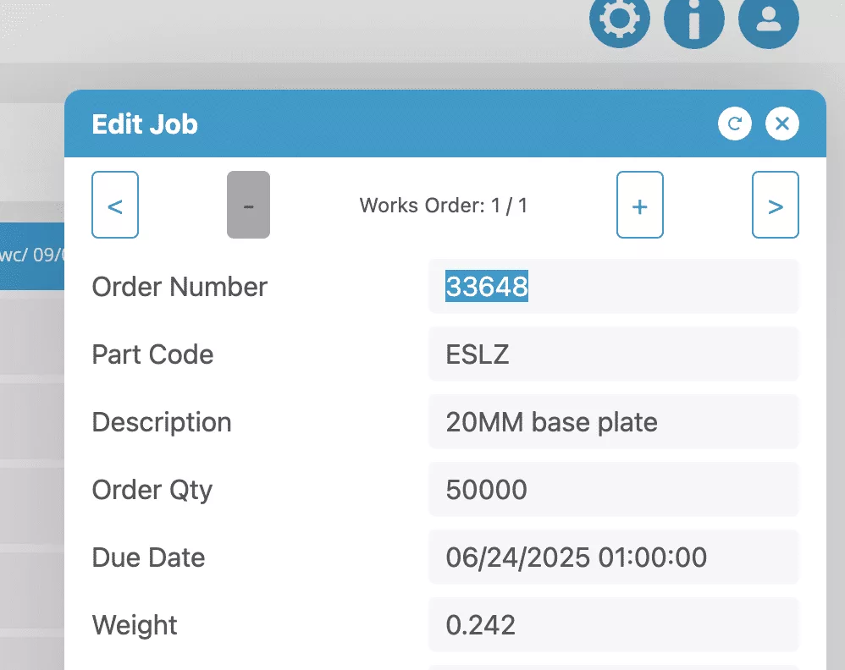Click the 'Works Order: 1 / 1' text
845x670 pixels.
(443, 206)
